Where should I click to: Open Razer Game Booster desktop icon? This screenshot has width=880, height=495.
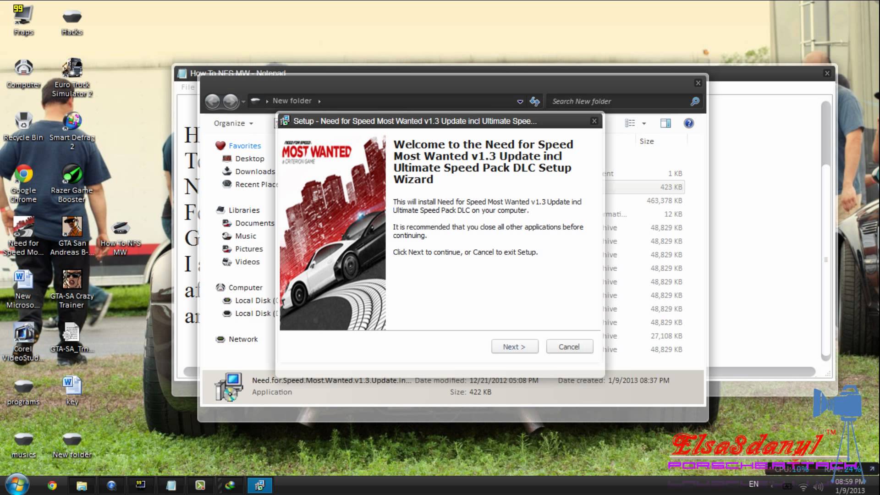pyautogui.click(x=71, y=175)
